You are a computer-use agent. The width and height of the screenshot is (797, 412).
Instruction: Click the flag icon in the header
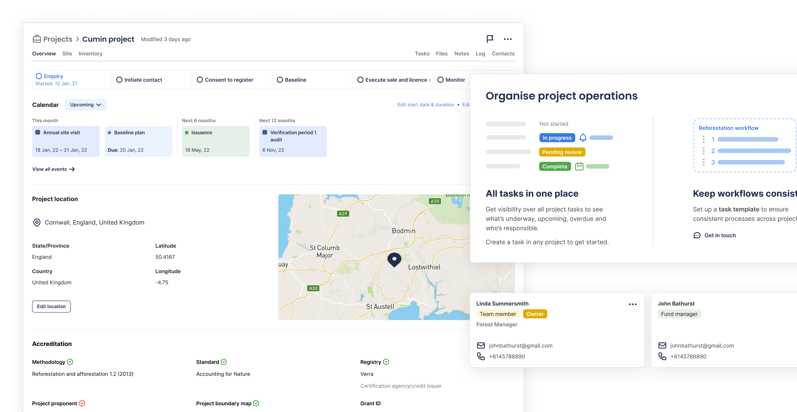pos(490,39)
